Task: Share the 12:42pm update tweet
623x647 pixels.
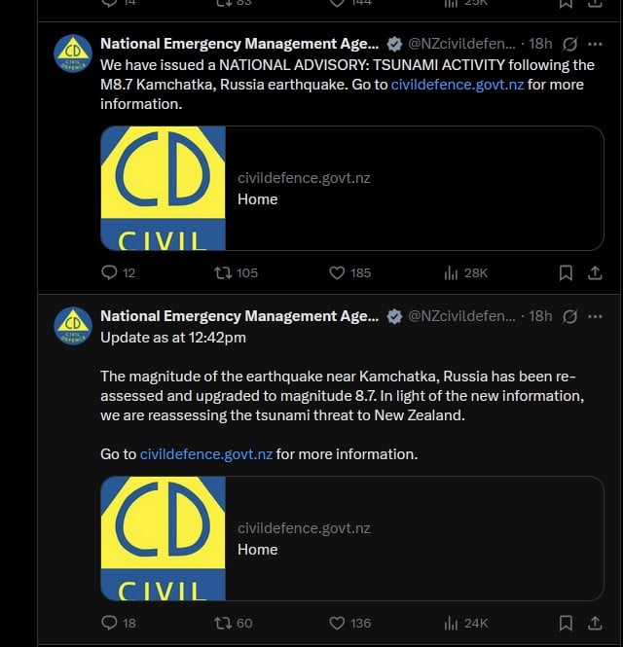Action: click(595, 623)
